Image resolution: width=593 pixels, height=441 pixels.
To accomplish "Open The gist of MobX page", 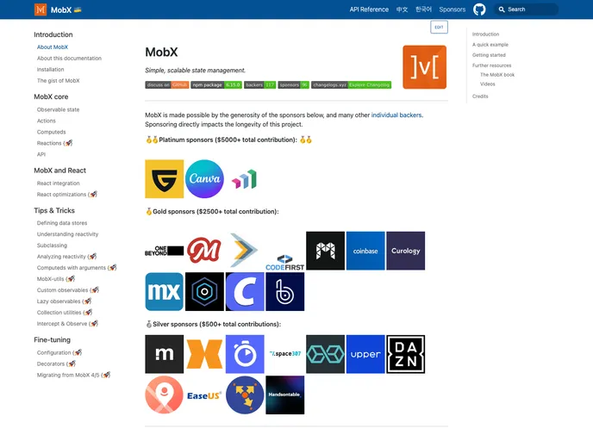I will click(x=59, y=80).
